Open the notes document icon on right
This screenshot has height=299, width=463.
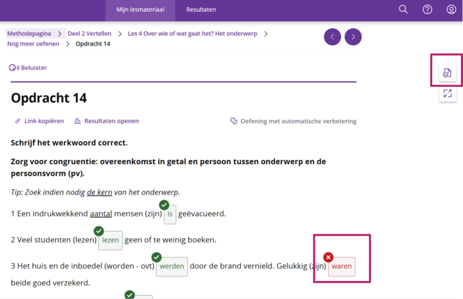pos(448,72)
